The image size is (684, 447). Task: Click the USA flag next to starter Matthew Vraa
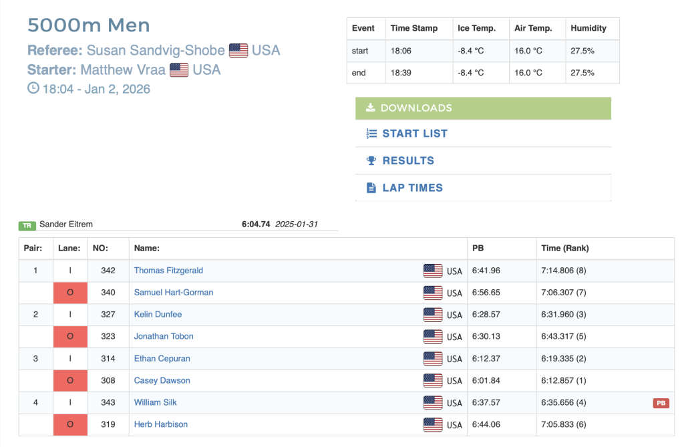[x=179, y=69]
